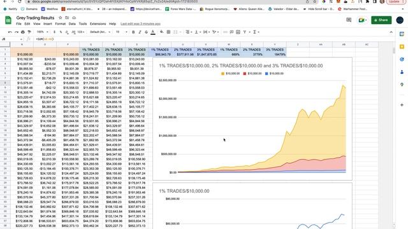Open text wrapping dropdown

click(x=207, y=32)
